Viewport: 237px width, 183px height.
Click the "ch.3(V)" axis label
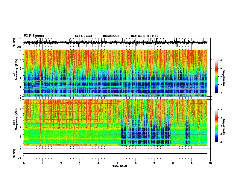pyautogui.click(x=14, y=153)
